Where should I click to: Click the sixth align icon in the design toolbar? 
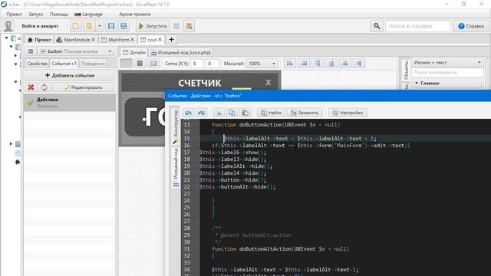(x=359, y=64)
